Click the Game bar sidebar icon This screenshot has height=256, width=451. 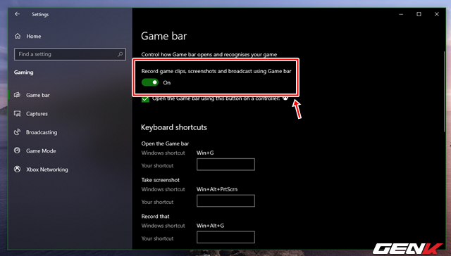(x=17, y=95)
